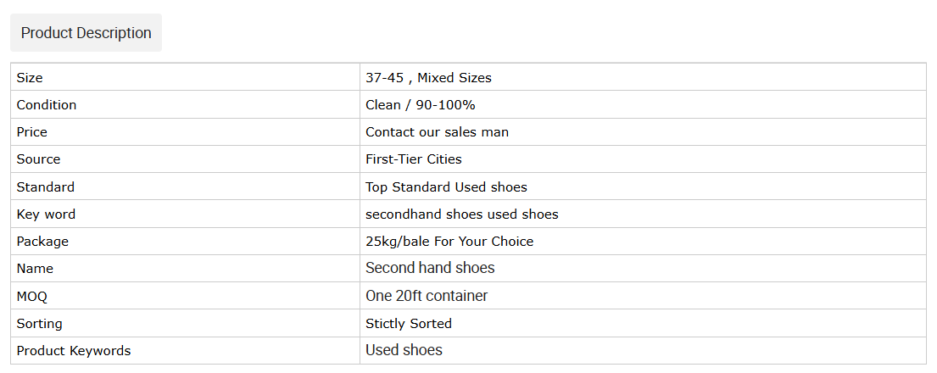Select the Price label cell

[185, 132]
